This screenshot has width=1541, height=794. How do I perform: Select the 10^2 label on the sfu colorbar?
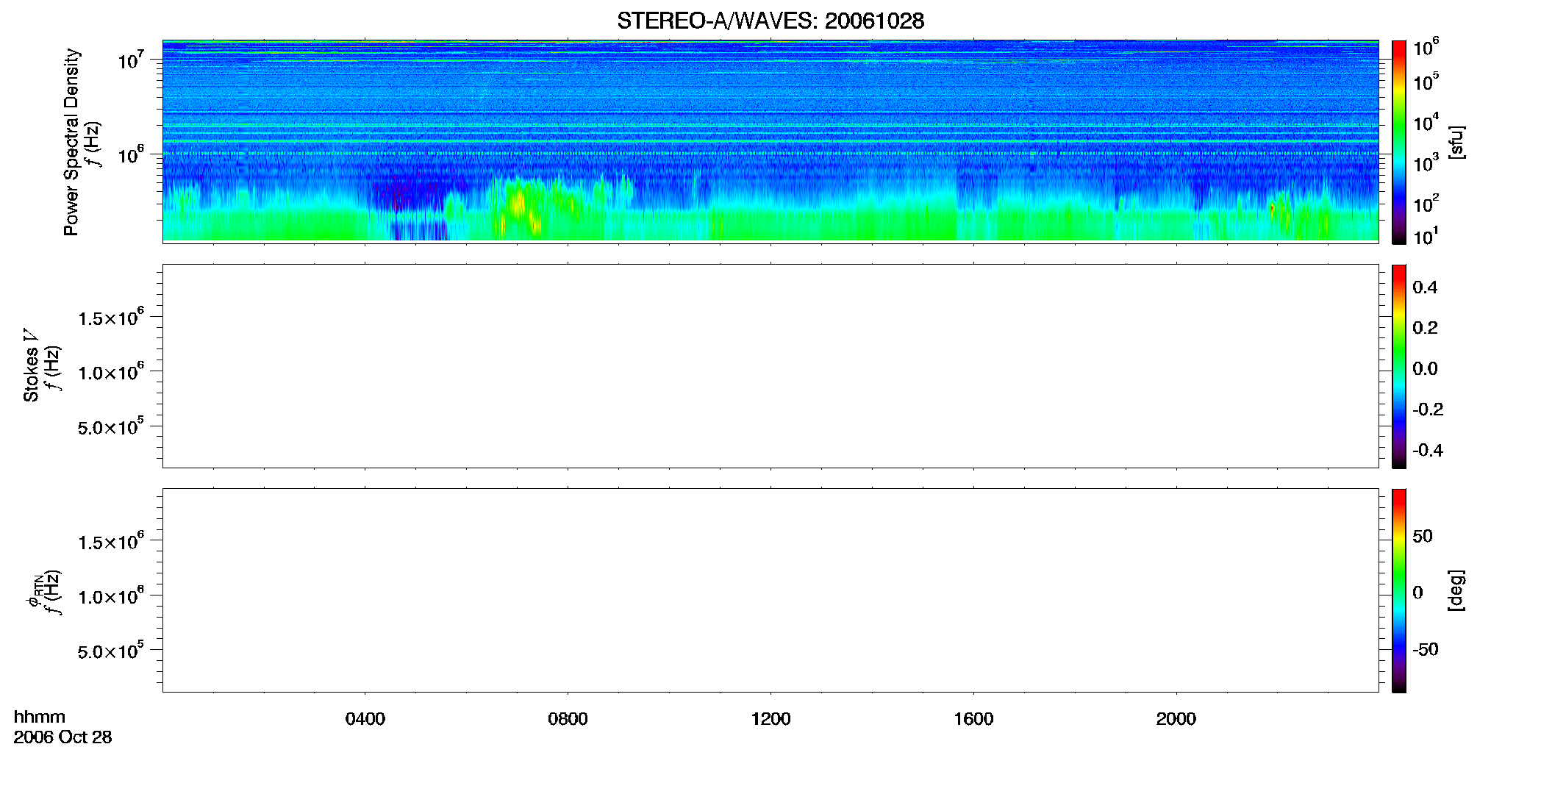pyautogui.click(x=1426, y=204)
